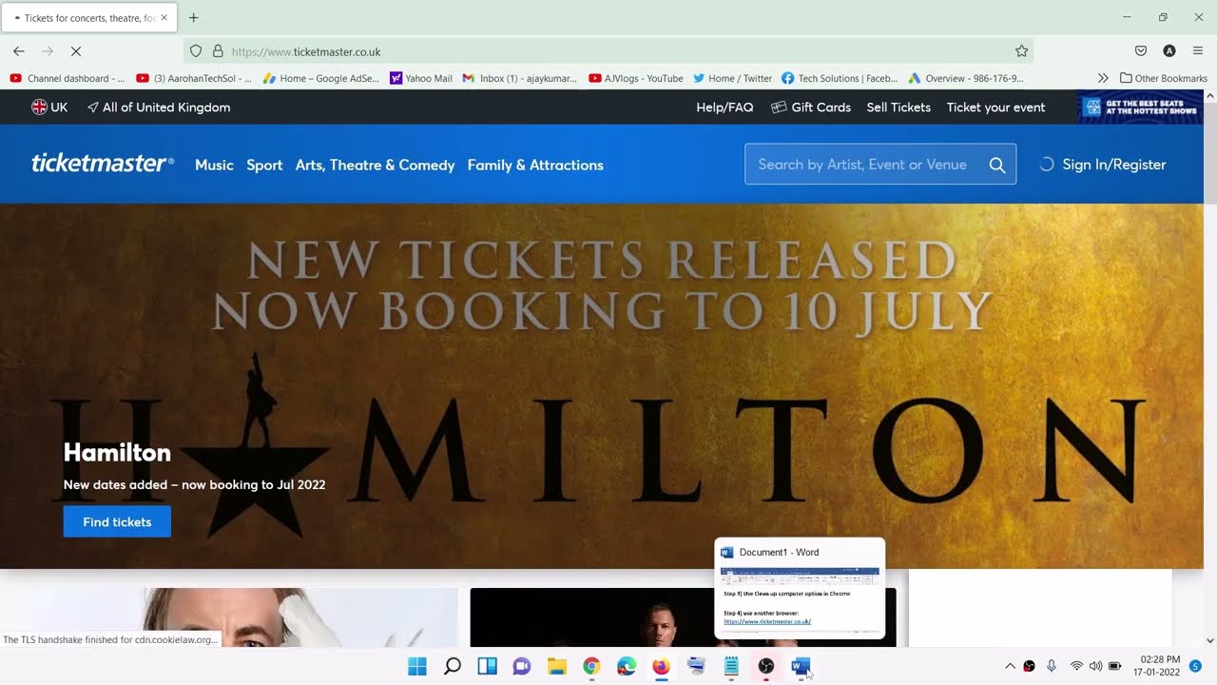1217x685 pixels.
Task: Show hidden system tray icons
Action: pyautogui.click(x=1010, y=666)
